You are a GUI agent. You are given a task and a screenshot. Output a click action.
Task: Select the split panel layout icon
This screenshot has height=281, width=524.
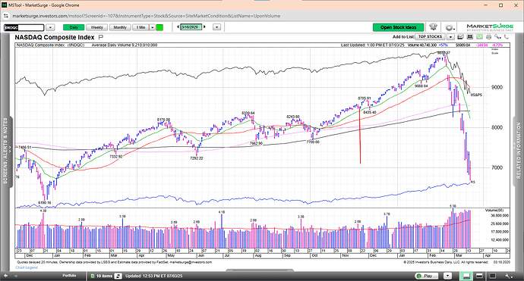click(x=479, y=276)
